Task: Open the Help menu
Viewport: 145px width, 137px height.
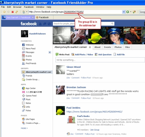Action: pos(49,7)
